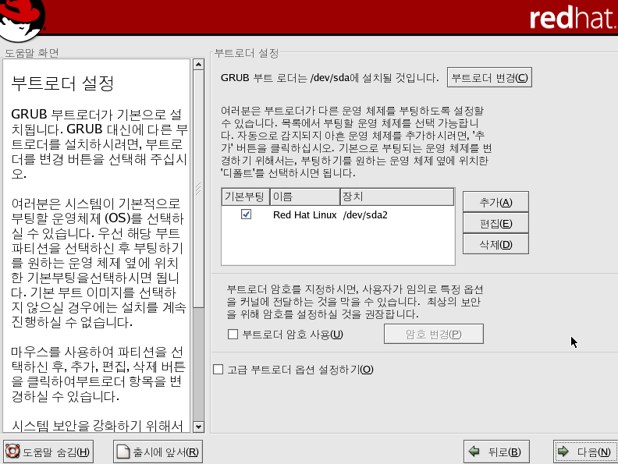This screenshot has height=464, width=618.
Task: Click the green left arrow Back icon
Action: [x=474, y=452]
